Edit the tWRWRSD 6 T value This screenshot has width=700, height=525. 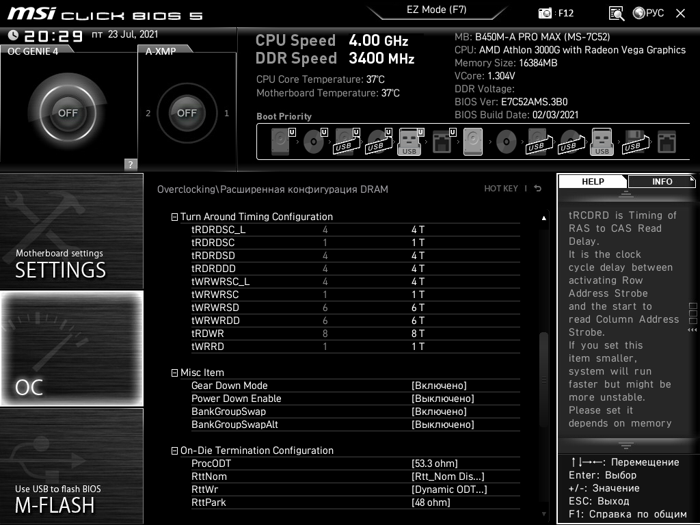tap(418, 308)
